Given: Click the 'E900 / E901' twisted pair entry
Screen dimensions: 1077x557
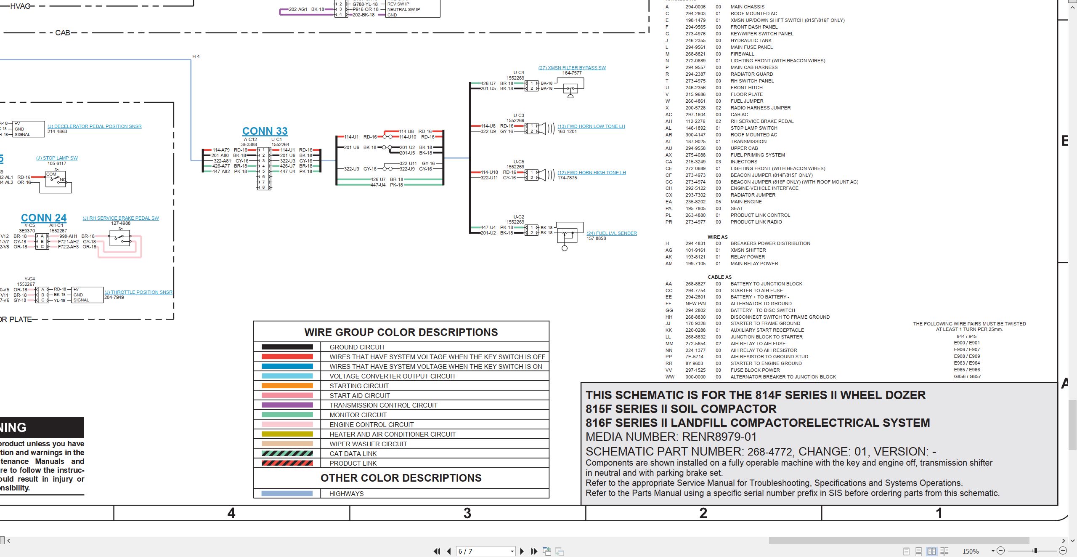Looking at the screenshot, I should coord(967,343).
